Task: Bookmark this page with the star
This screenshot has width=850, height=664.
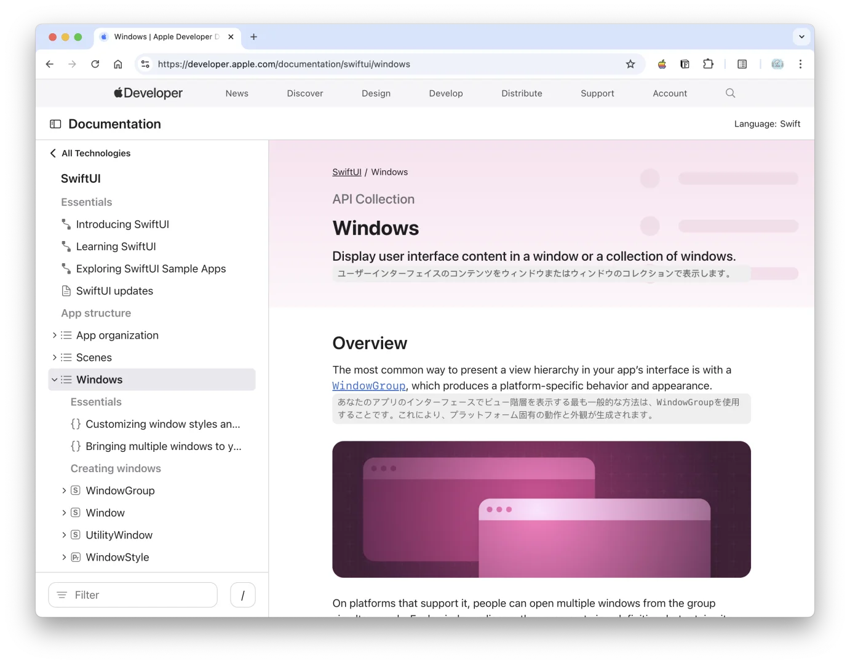Action: [x=630, y=64]
